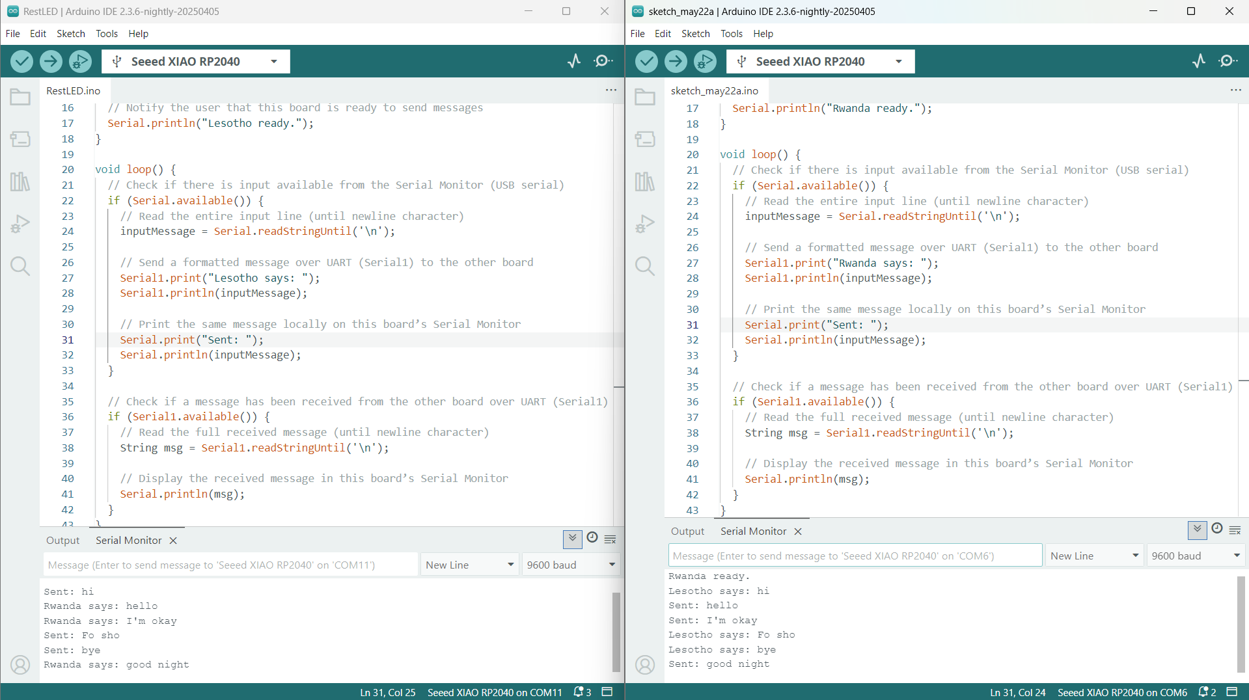Open Library Manager in sketch_may22a sidebar

[x=645, y=182]
